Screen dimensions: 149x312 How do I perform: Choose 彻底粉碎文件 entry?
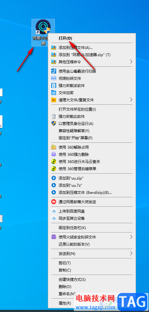point(92,79)
